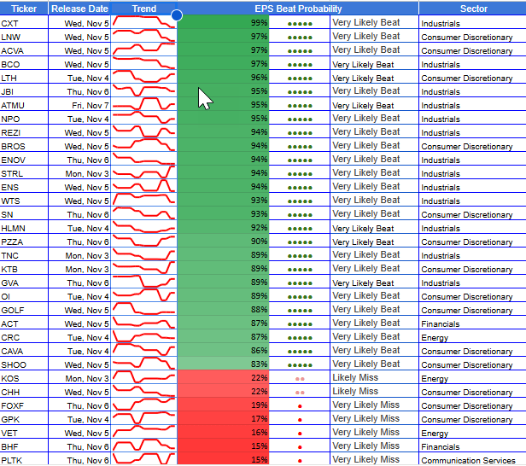Click the TNC ticker cell
Screen dimensions: 526x466
pos(24,255)
